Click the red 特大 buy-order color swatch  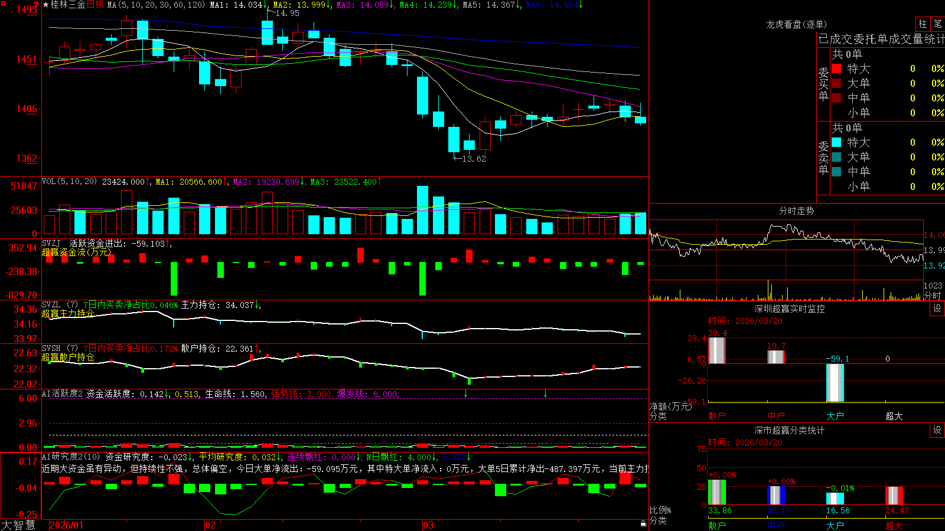tap(836, 68)
